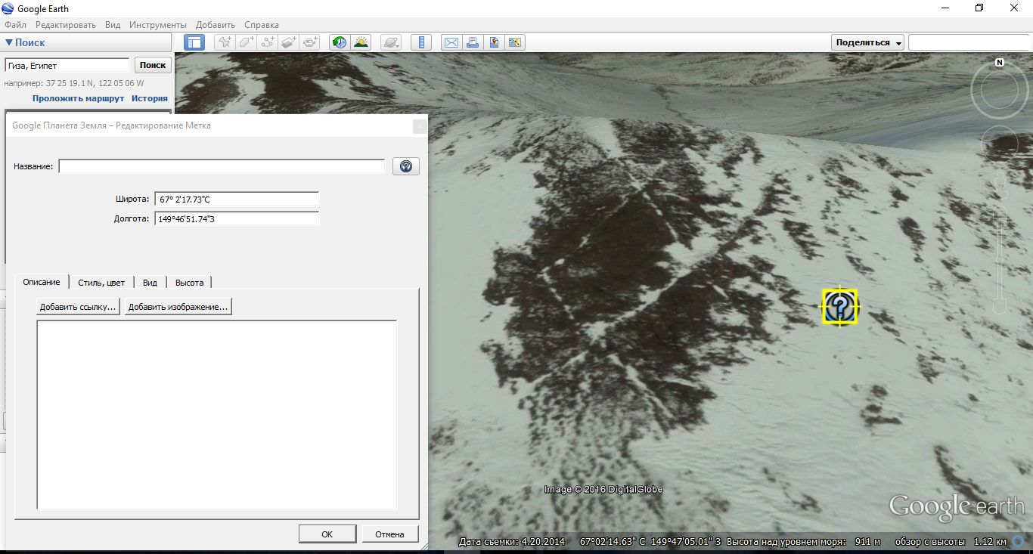Click the OK button
The height and width of the screenshot is (554, 1033).
coord(327,534)
